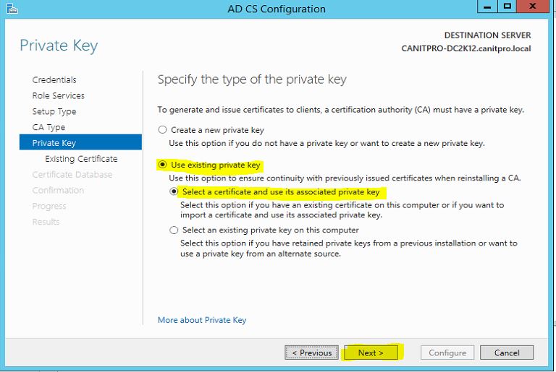Go to Role Services step
Image resolution: width=556 pixels, height=372 pixels.
(59, 95)
